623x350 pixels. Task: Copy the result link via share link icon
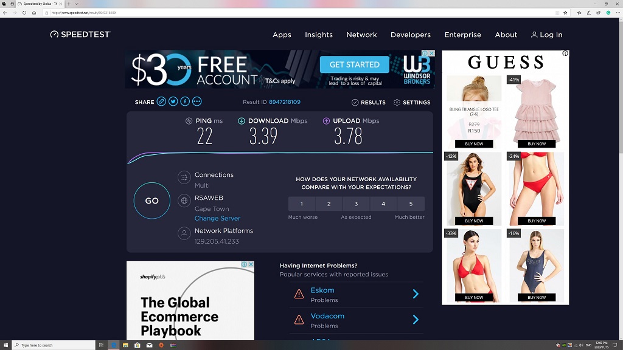pyautogui.click(x=161, y=101)
